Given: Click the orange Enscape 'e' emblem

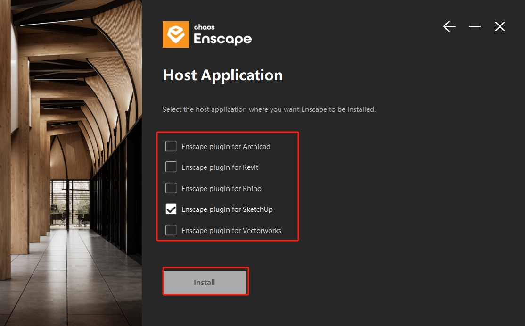Looking at the screenshot, I should point(175,34).
